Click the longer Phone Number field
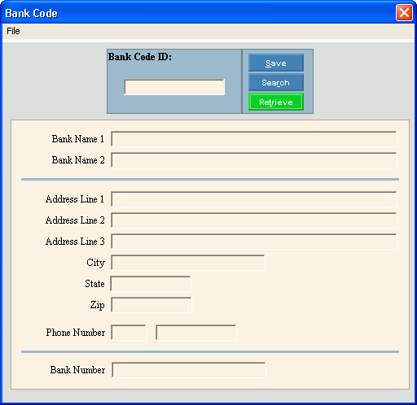The image size is (417, 405). (x=196, y=333)
